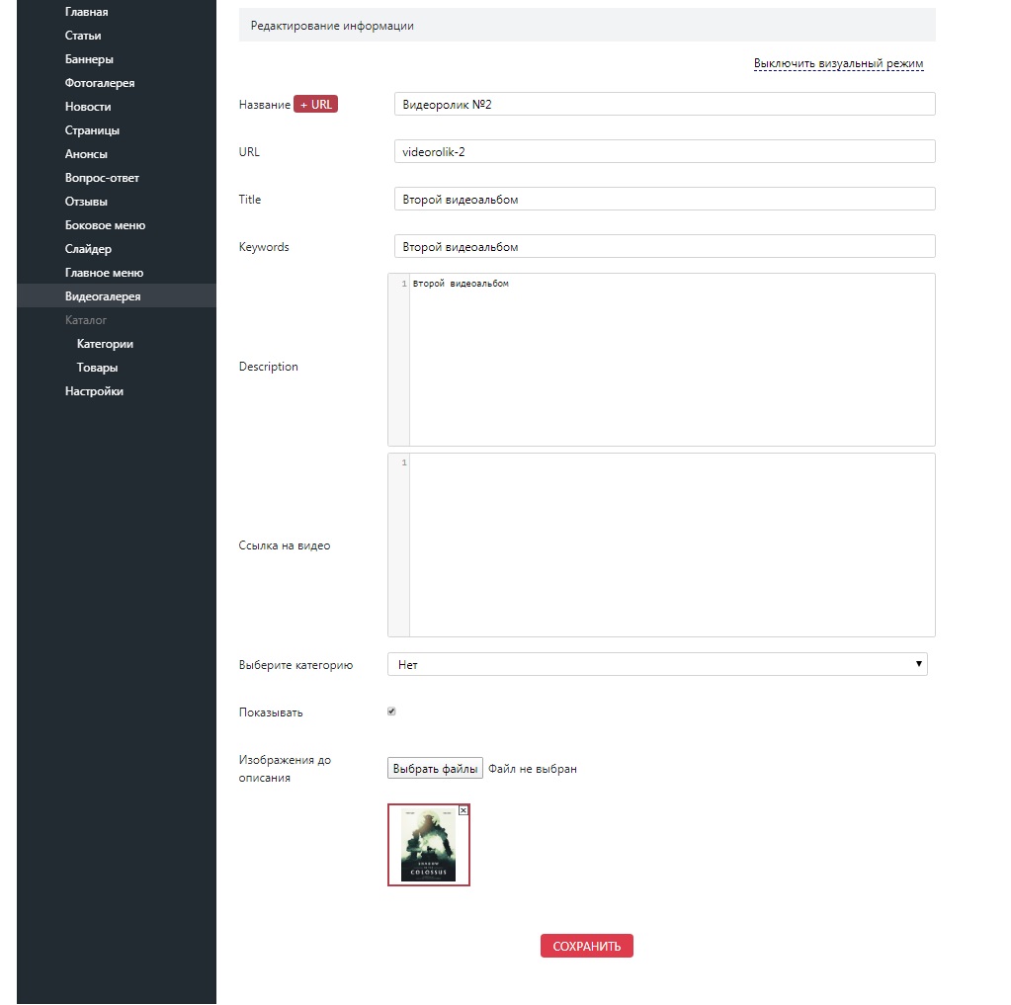1011x1005 pixels.
Task: Open Анонсы in the sidebar
Action: click(x=86, y=154)
